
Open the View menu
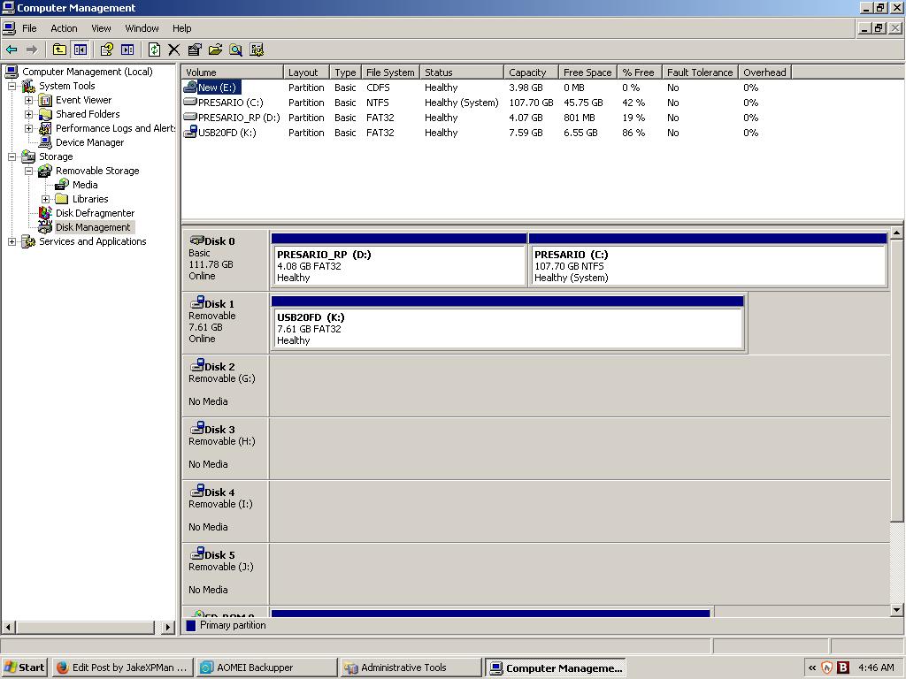[101, 28]
